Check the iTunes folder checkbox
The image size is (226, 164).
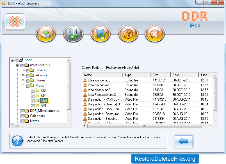pyautogui.click(x=28, y=81)
